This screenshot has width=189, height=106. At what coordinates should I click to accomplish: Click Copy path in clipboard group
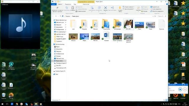82,9
